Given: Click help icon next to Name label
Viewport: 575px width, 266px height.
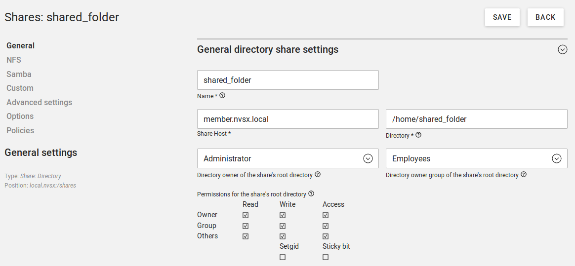Looking at the screenshot, I should (x=222, y=96).
